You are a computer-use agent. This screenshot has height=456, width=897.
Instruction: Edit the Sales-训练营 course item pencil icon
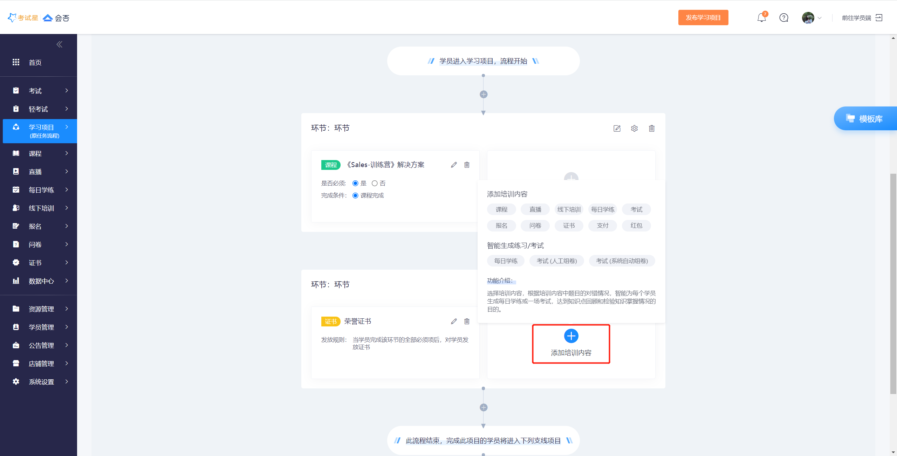pyautogui.click(x=454, y=165)
